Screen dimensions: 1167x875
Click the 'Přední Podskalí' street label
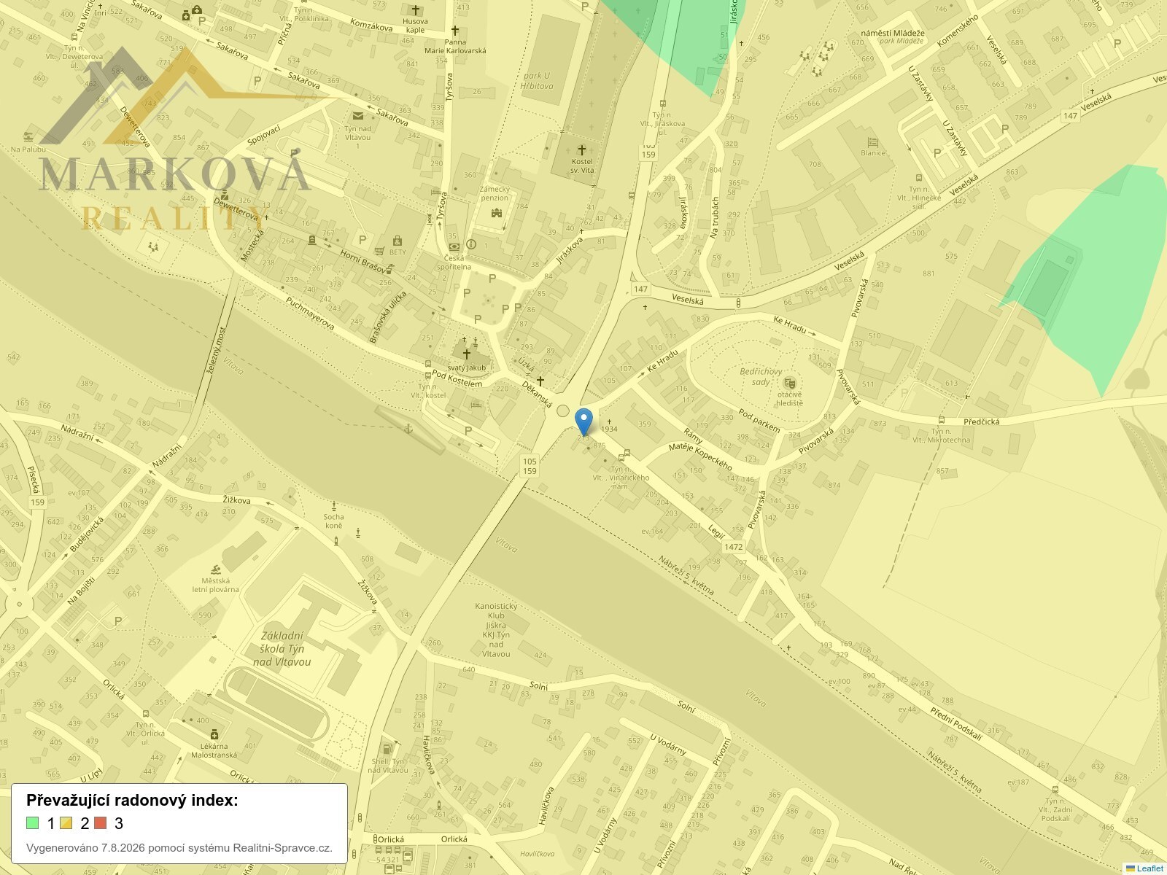pyautogui.click(x=956, y=724)
